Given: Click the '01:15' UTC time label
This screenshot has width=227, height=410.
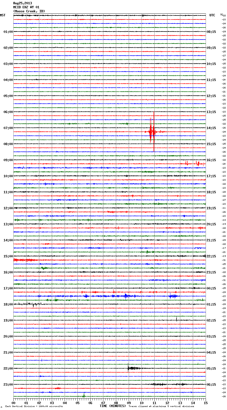Looking at the screenshot, I should [x=211, y=304].
